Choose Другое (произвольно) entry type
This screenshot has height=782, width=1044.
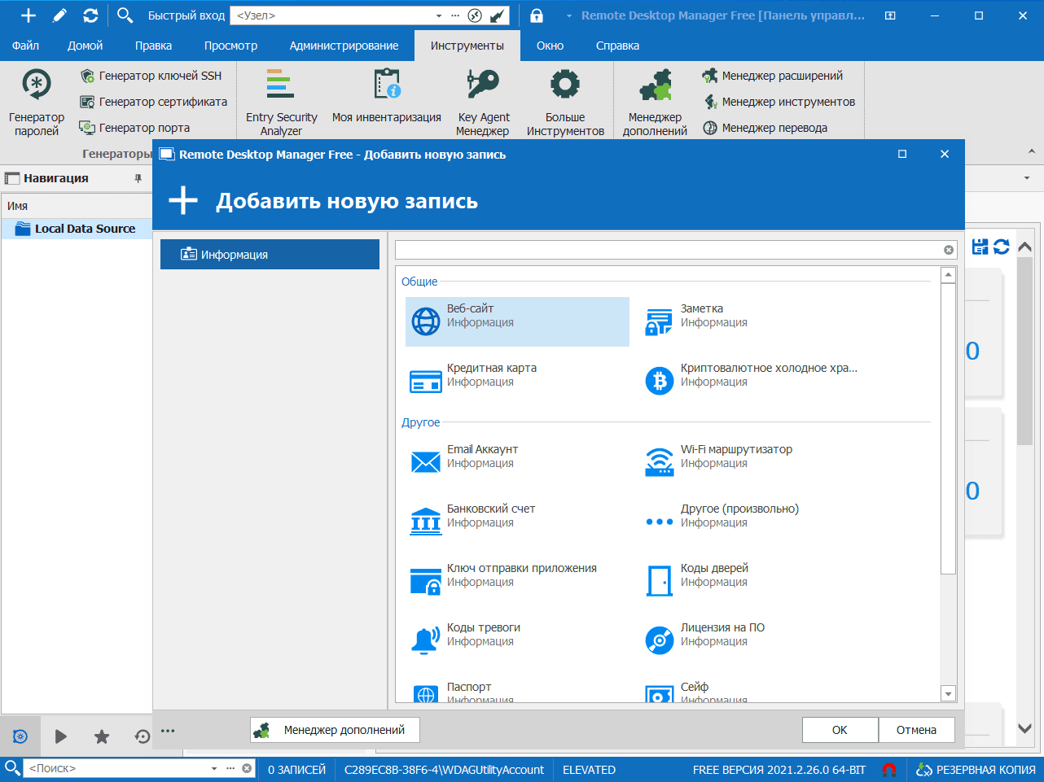(751, 522)
